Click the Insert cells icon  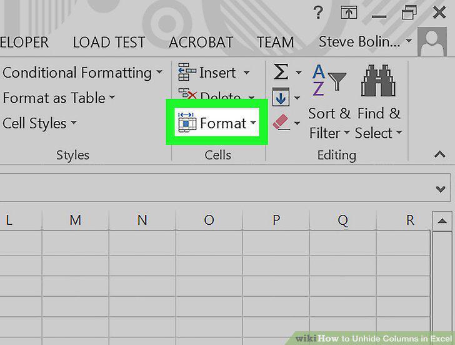click(x=187, y=72)
